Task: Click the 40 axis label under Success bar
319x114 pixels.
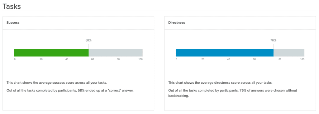Action: click(x=67, y=59)
